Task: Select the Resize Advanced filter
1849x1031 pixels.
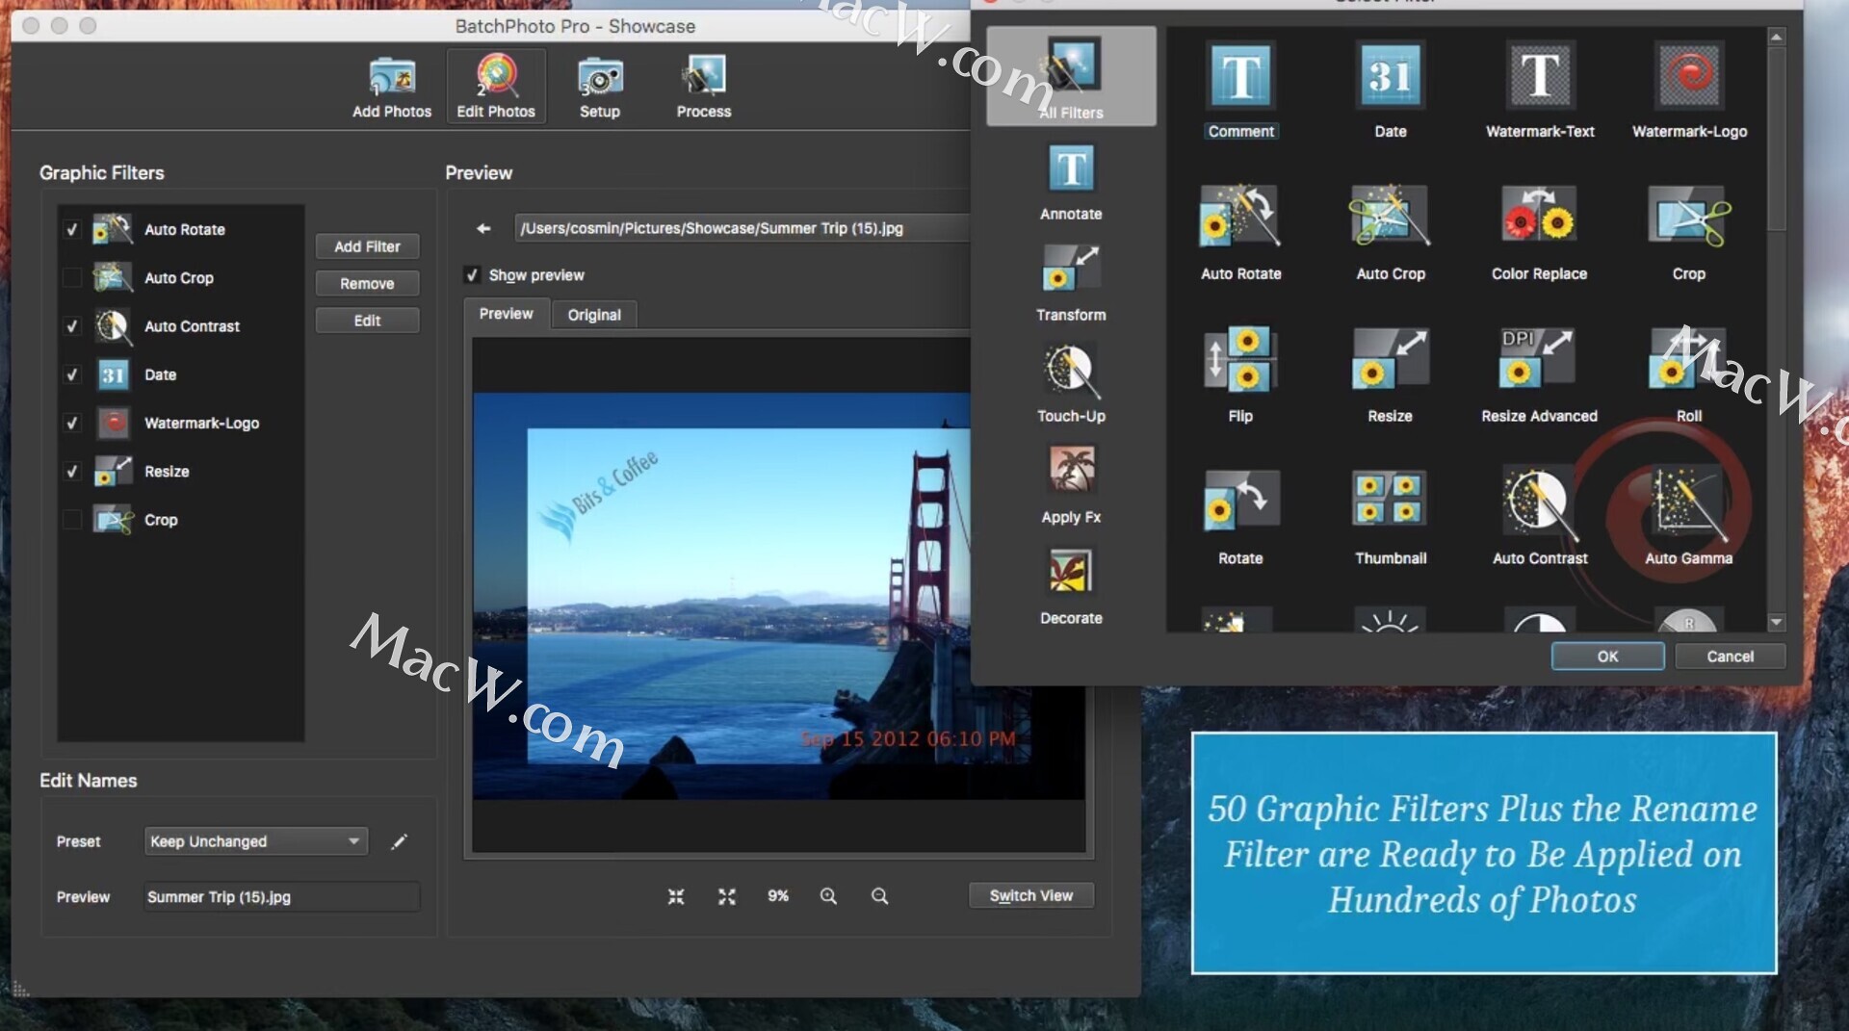Action: (1538, 359)
